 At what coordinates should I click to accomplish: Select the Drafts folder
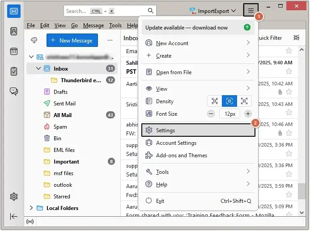tap(72, 92)
